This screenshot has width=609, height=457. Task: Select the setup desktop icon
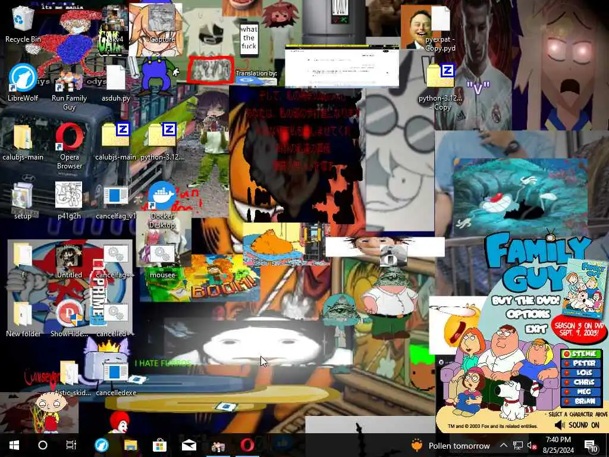[23, 196]
